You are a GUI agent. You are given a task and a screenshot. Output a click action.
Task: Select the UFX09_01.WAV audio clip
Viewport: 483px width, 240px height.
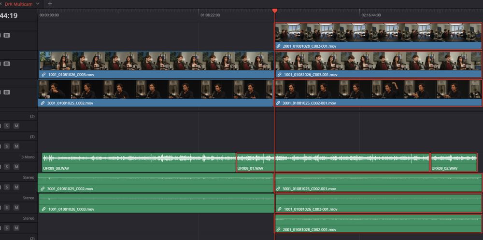tap(333, 162)
